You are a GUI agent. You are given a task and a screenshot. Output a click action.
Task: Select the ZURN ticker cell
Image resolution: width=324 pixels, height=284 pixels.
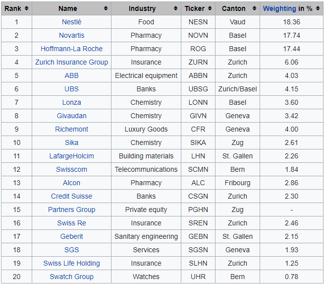(x=198, y=62)
